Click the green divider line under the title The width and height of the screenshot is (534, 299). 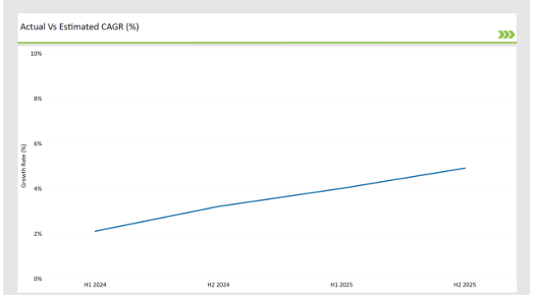pyautogui.click(x=267, y=43)
